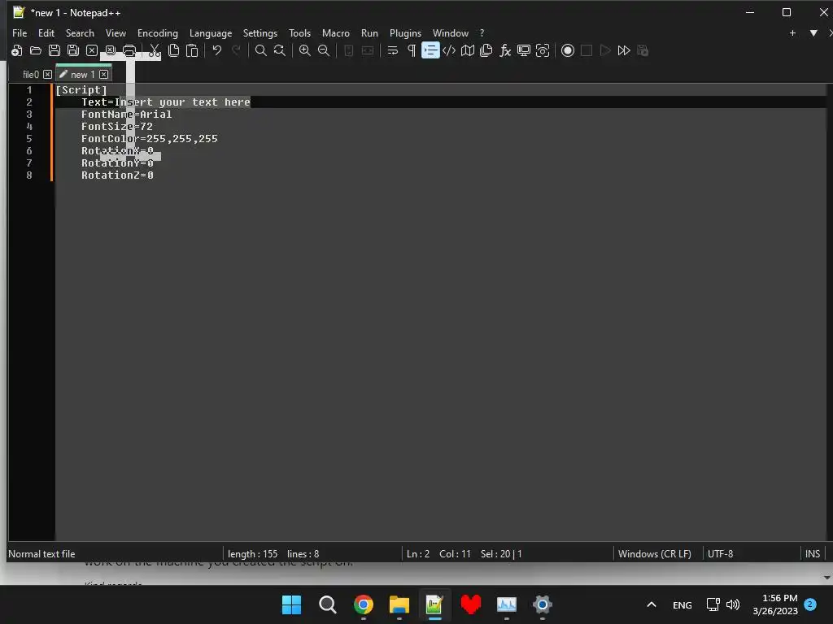833x624 pixels.
Task: Open the Edit menu
Action: [x=46, y=32]
